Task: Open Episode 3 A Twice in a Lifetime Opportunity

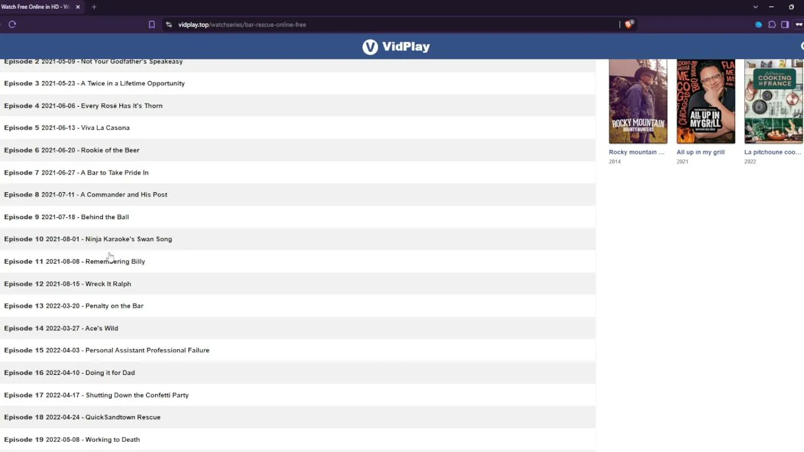Action: 298,83
